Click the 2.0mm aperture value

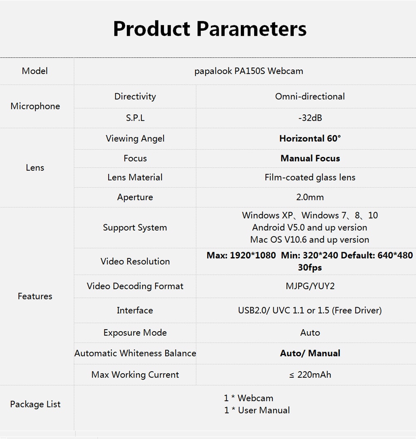(310, 197)
